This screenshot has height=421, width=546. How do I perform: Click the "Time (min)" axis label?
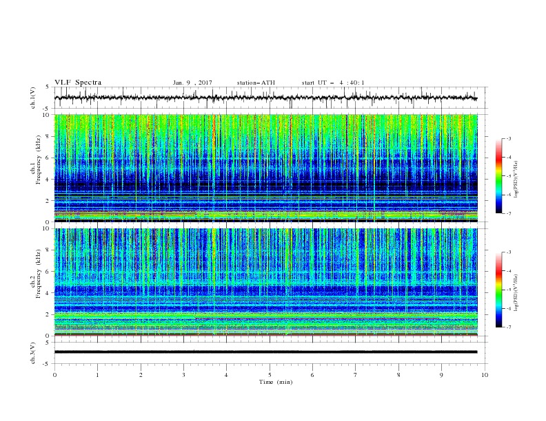pos(276,382)
